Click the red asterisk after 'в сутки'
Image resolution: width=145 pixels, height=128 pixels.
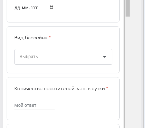(x=107, y=88)
